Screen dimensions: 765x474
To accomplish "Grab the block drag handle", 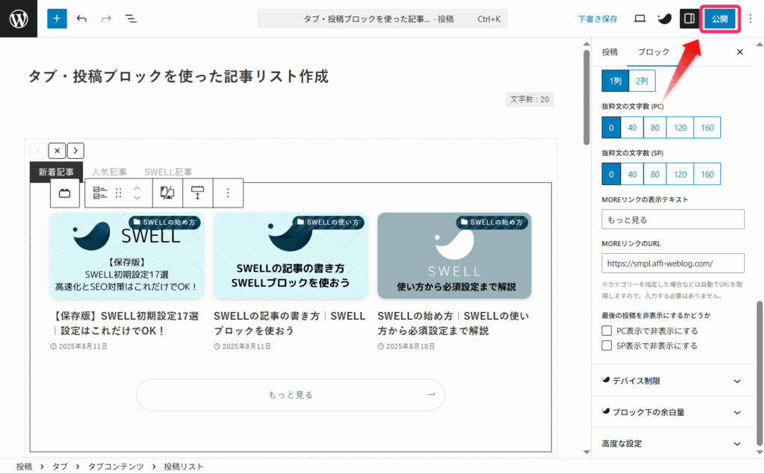I will [119, 193].
